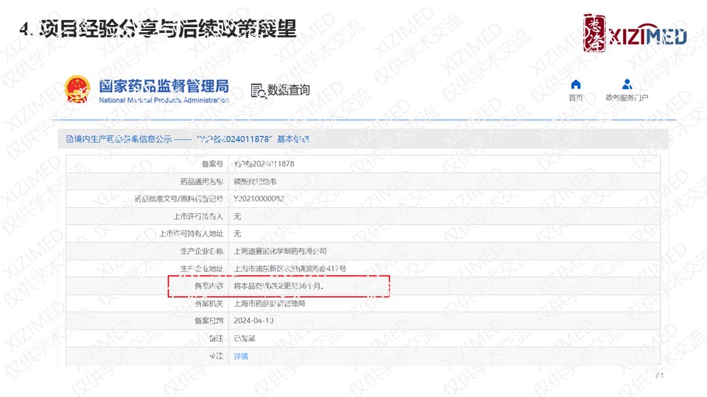Viewport: 707px width, 397px height.
Task: Click the slide page number 81
Action: coord(659,376)
